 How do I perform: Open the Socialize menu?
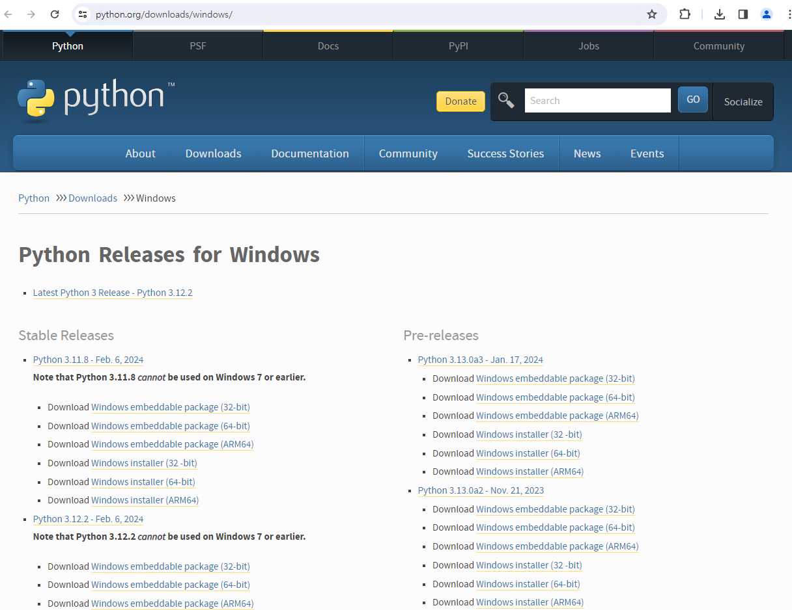(743, 101)
